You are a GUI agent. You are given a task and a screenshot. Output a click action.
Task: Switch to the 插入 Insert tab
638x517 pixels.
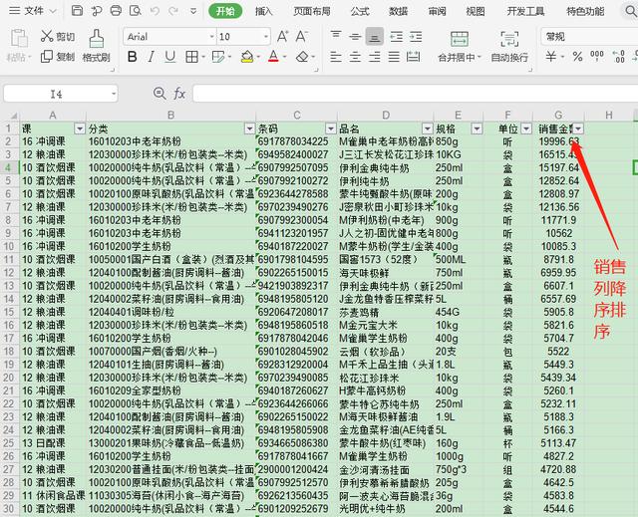coord(263,11)
